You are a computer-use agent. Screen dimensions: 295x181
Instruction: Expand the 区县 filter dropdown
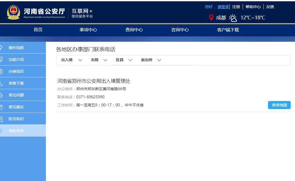(124, 60)
